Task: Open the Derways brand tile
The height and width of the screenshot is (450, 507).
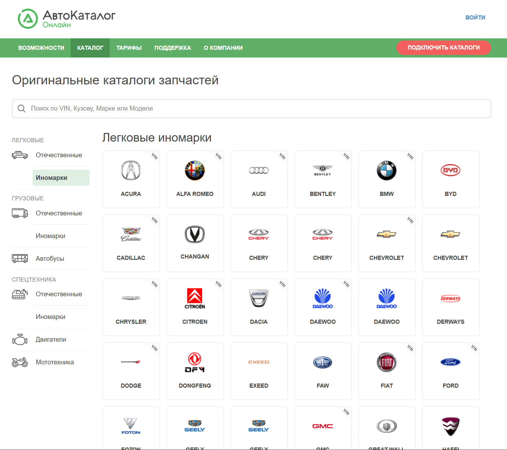Action: (x=451, y=307)
